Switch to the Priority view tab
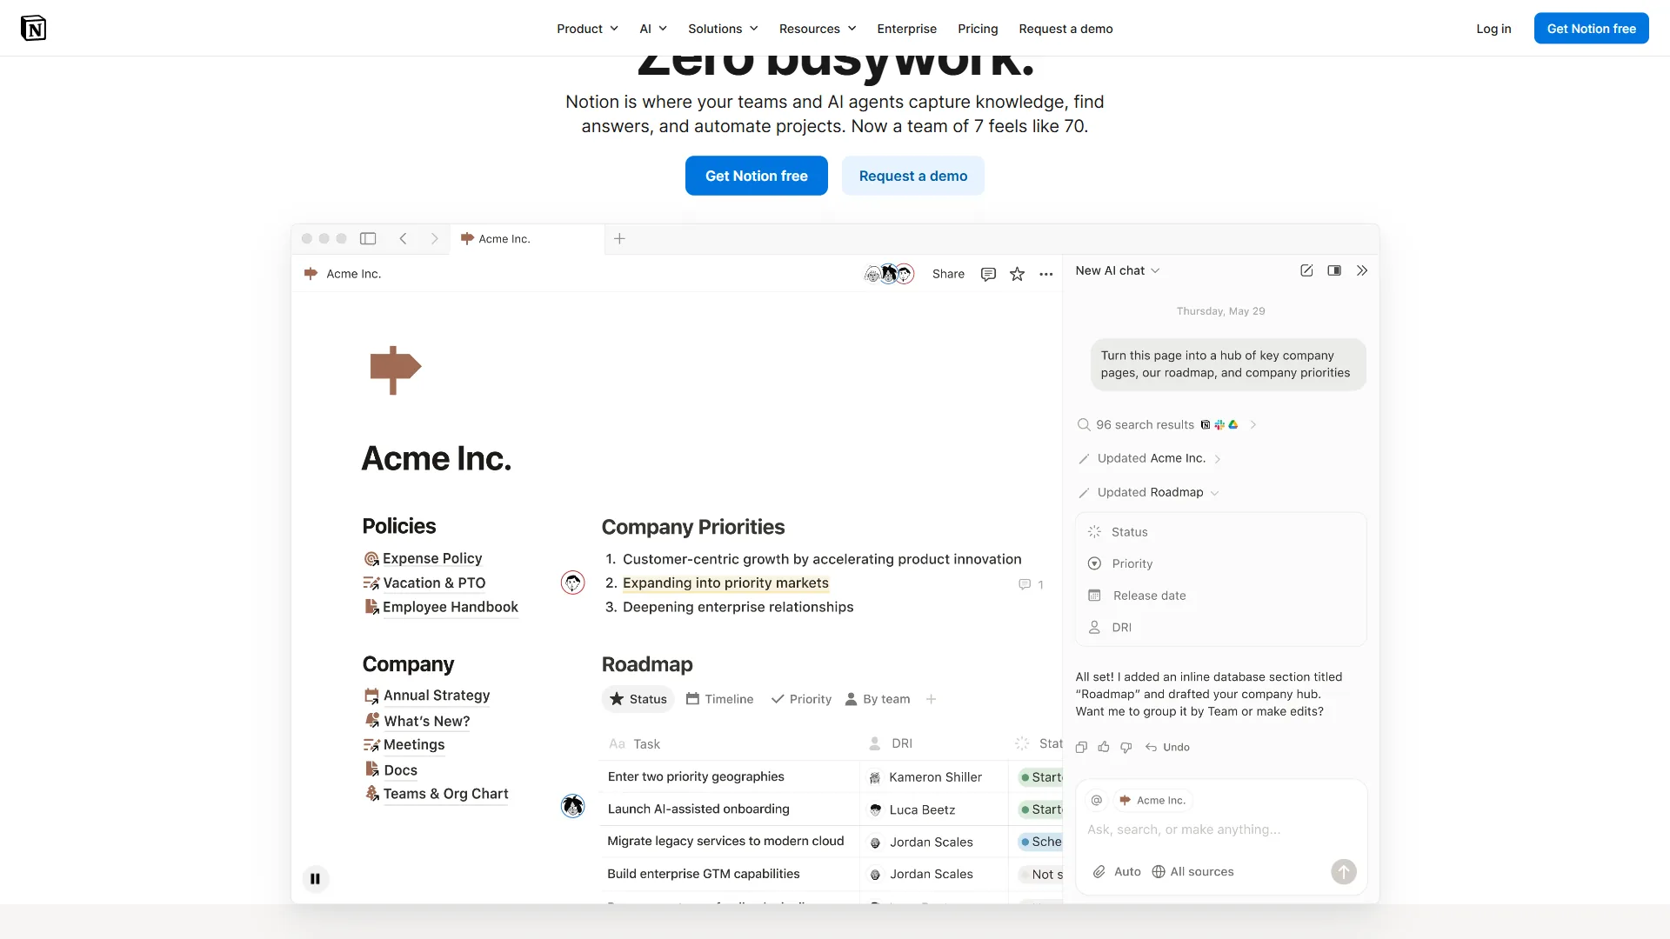1670x939 pixels. point(801,699)
